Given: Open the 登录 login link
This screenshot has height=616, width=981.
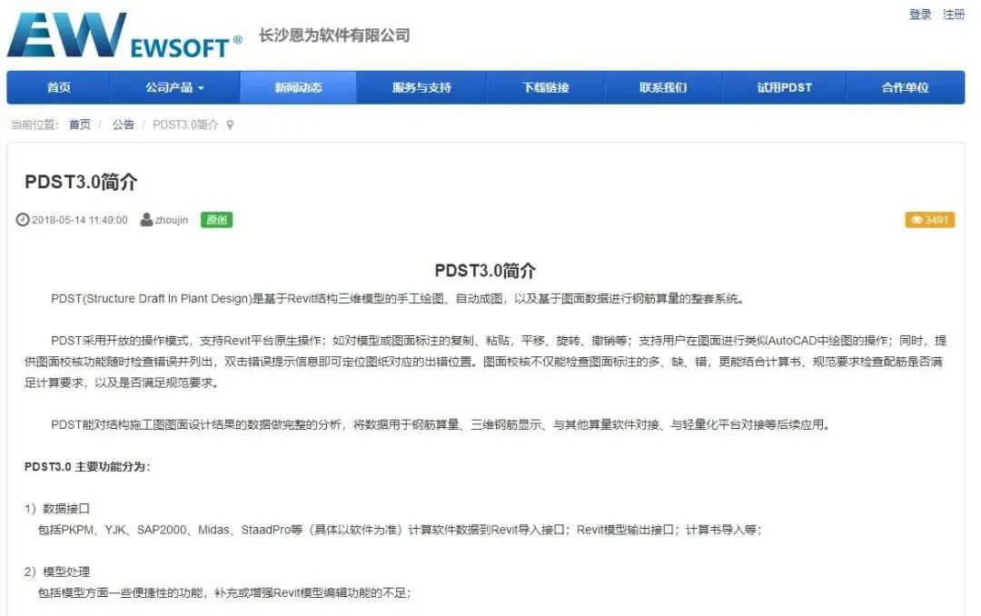Looking at the screenshot, I should coord(919,15).
